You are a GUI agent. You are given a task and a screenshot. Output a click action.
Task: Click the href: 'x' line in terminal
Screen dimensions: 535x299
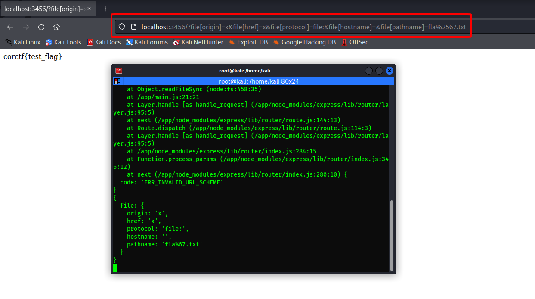(144, 221)
